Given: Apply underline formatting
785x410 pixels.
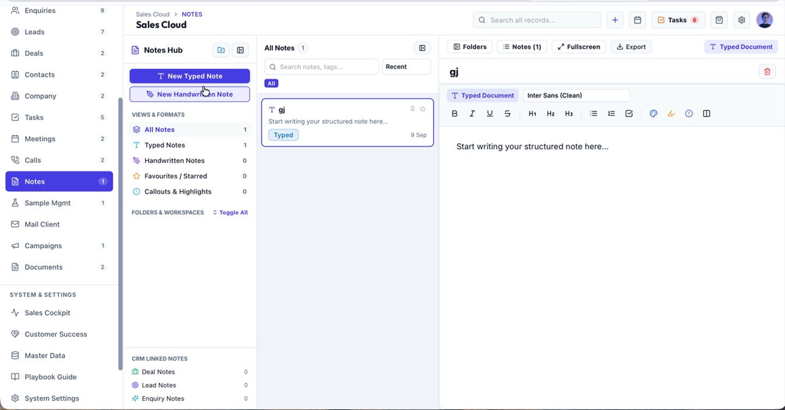Looking at the screenshot, I should 490,113.
